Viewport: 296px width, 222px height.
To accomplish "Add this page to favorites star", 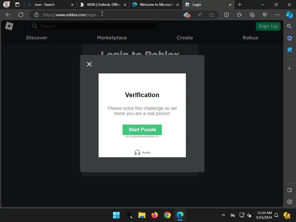I will (211, 15).
